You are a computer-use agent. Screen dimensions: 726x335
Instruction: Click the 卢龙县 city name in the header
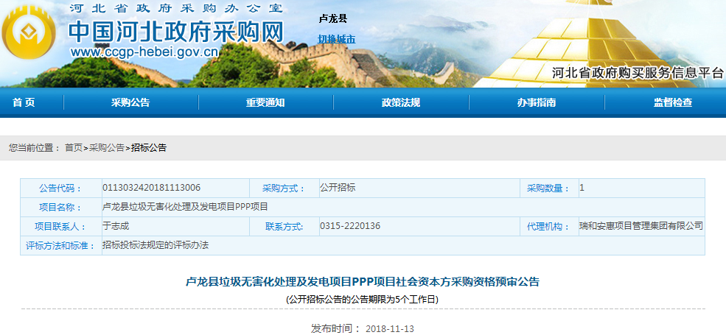click(332, 18)
